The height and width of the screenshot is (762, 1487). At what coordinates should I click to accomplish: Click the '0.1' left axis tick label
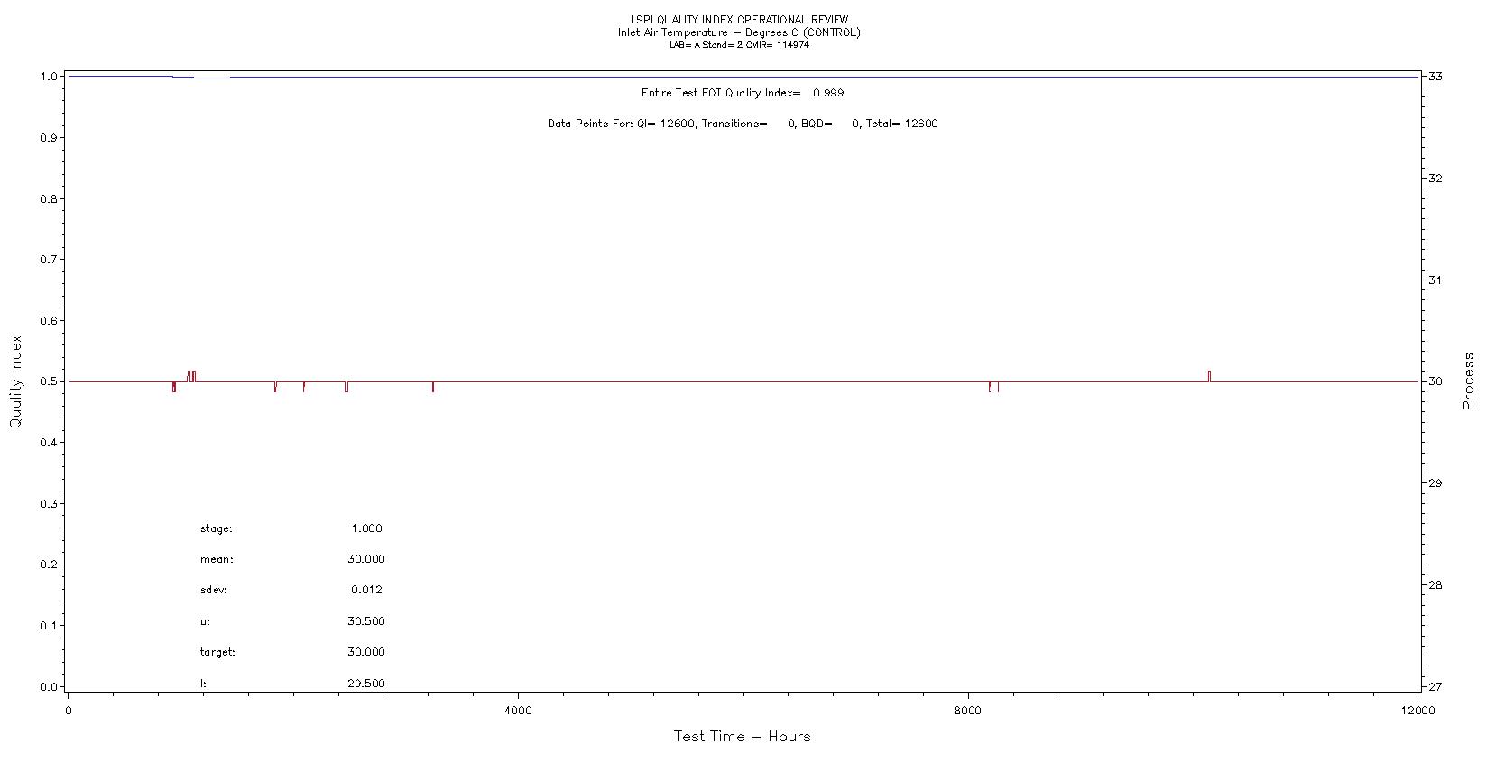pyautogui.click(x=50, y=626)
